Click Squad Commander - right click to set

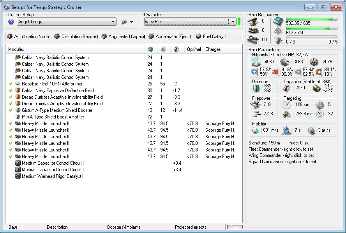pyautogui.click(x=282, y=162)
